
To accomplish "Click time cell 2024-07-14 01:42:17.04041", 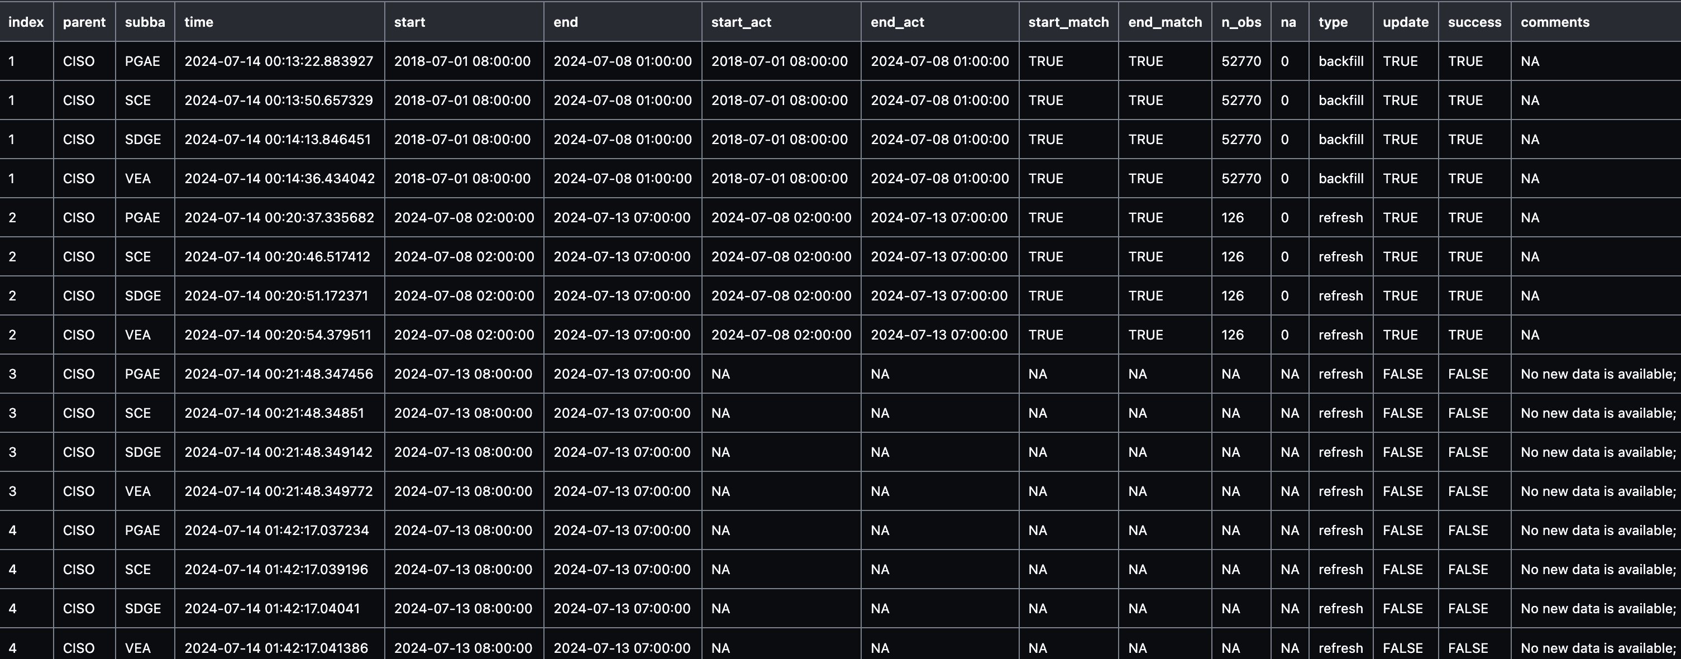I will (272, 609).
